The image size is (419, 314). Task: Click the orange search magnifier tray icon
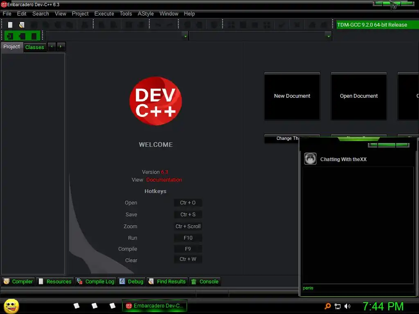pyautogui.click(x=328, y=306)
